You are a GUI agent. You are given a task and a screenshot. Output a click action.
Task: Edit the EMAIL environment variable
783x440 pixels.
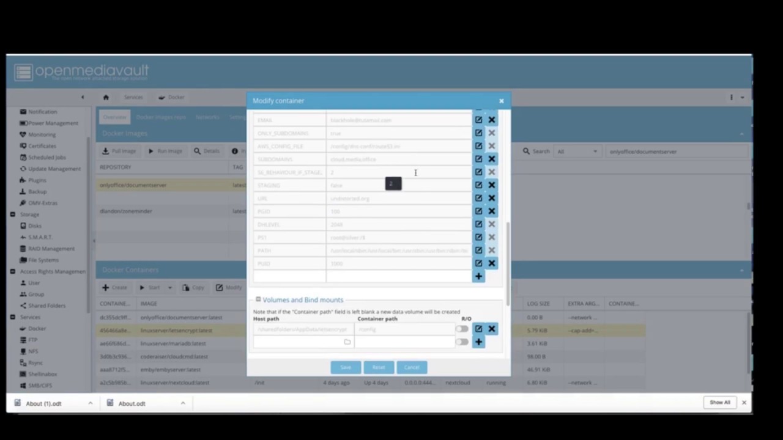coord(478,120)
